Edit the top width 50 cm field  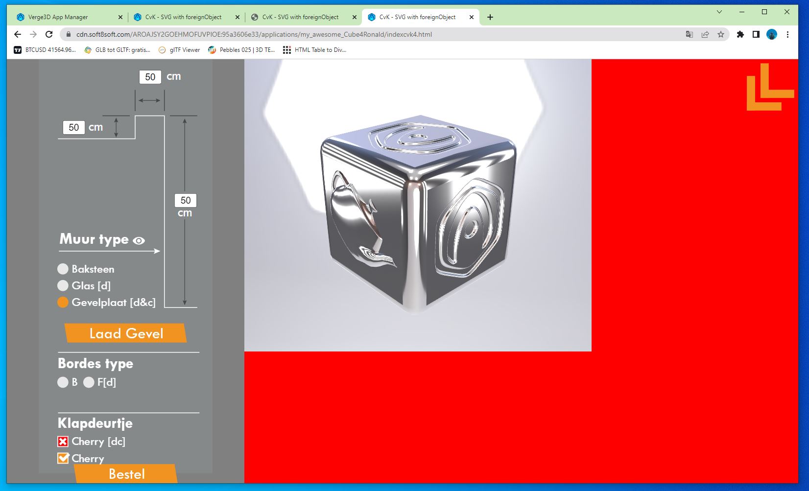(150, 77)
